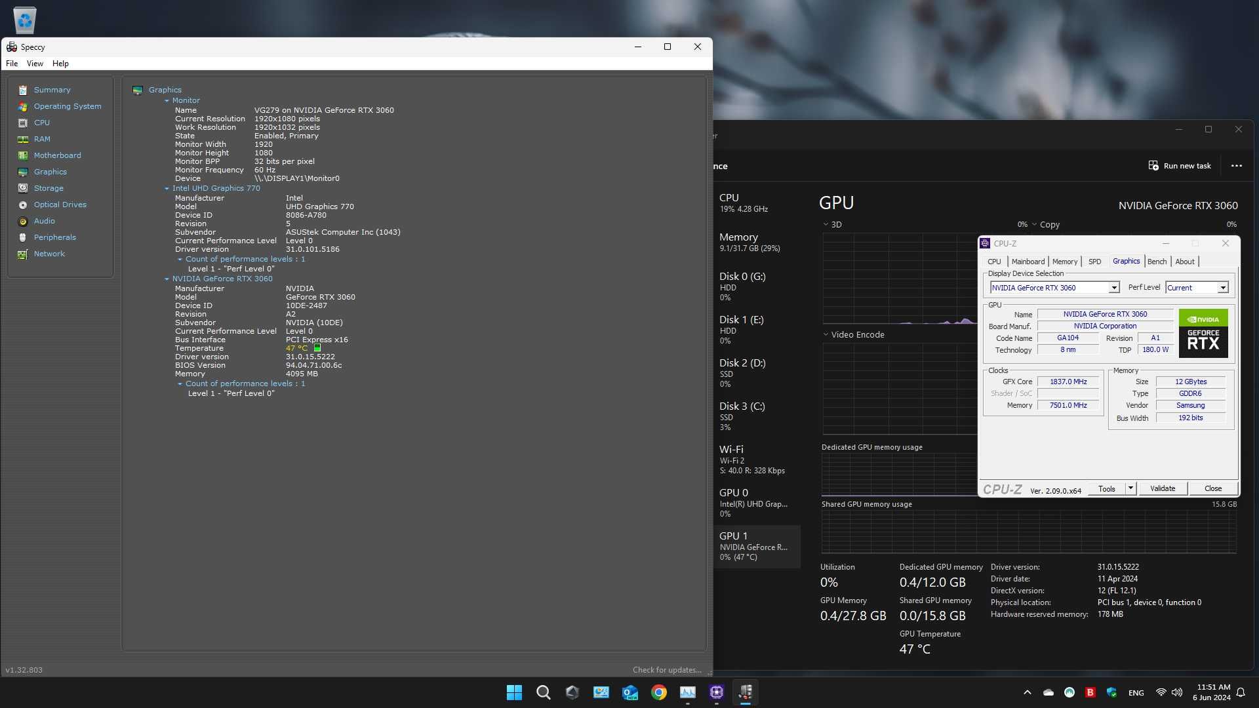
Task: Click the Close button in CPU-Z footer
Action: pyautogui.click(x=1212, y=488)
